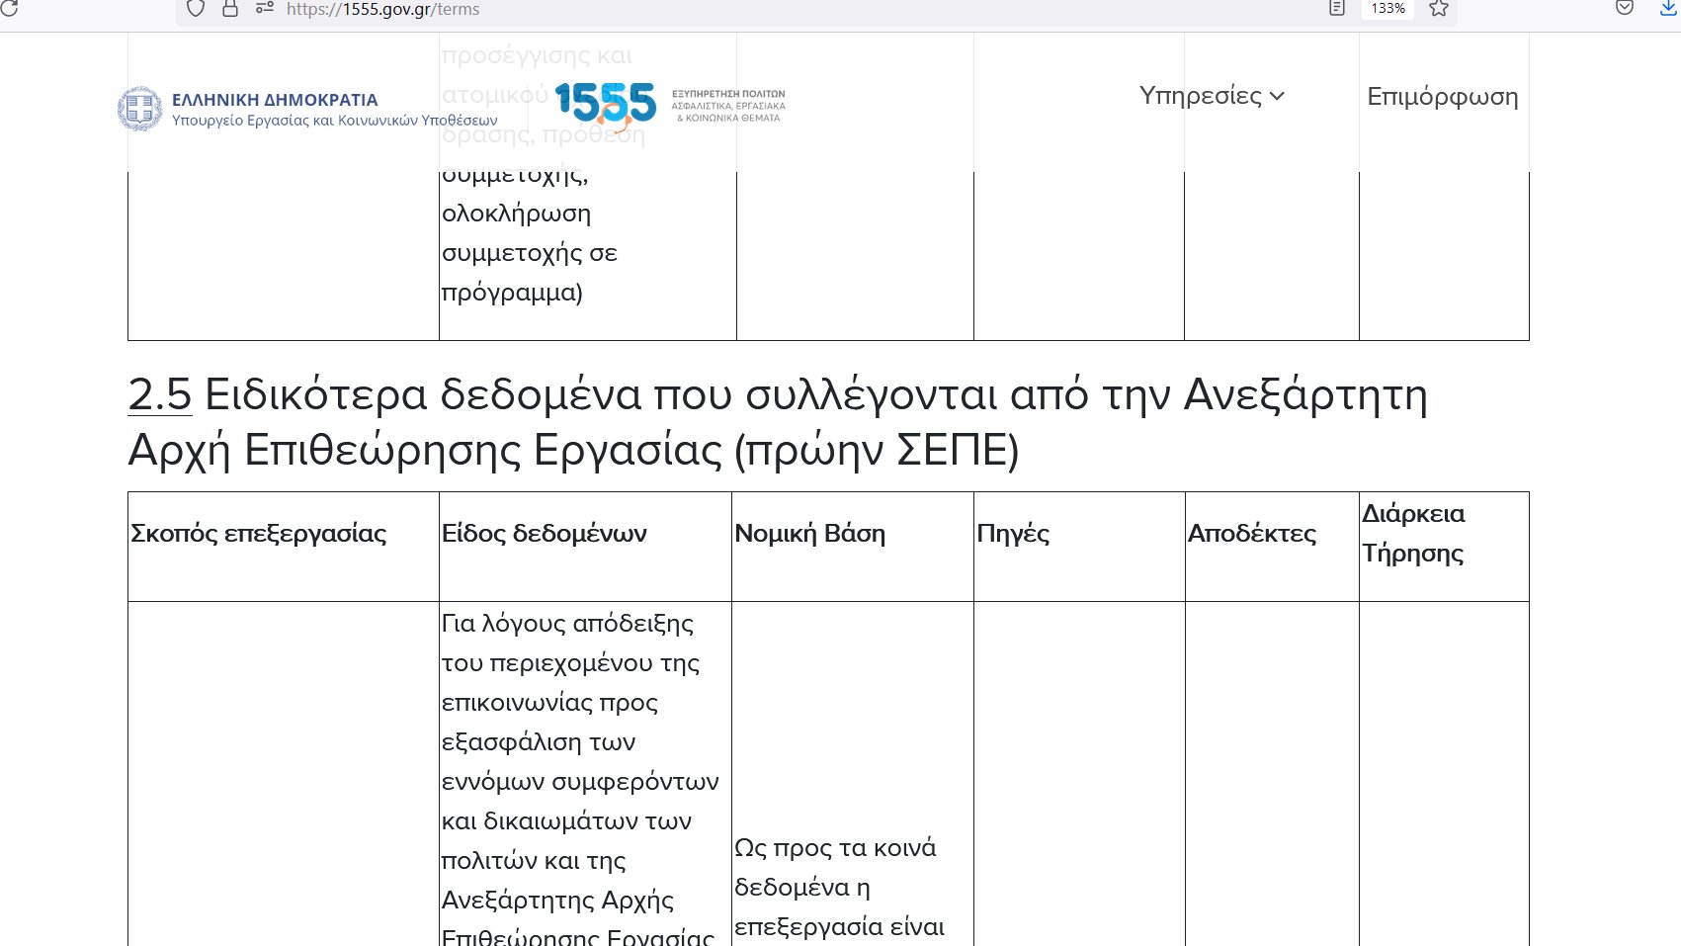Click the Υπουργείο Εργασίας και Κοινωνικών Υποθέσεων link

click(x=335, y=121)
